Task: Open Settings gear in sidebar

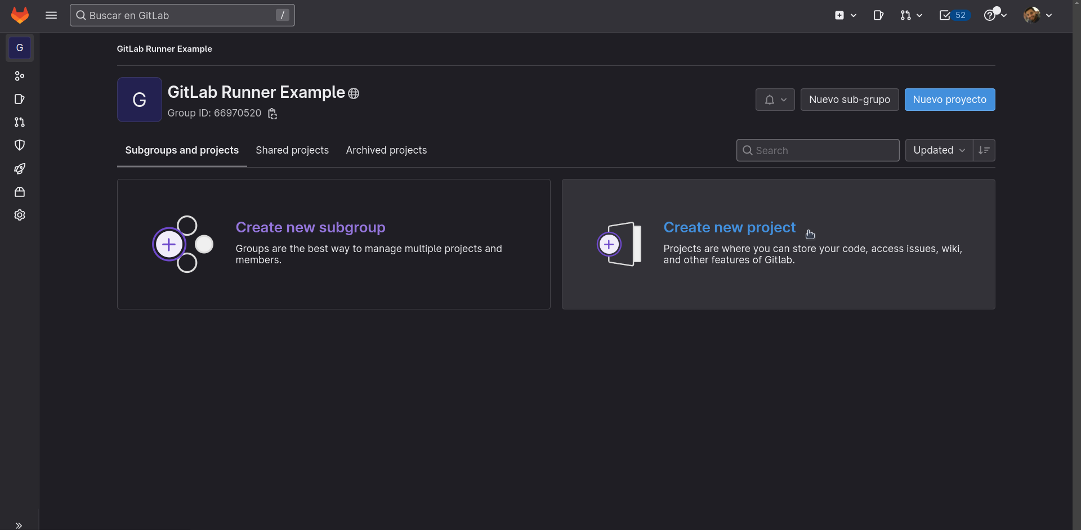Action: (20, 215)
